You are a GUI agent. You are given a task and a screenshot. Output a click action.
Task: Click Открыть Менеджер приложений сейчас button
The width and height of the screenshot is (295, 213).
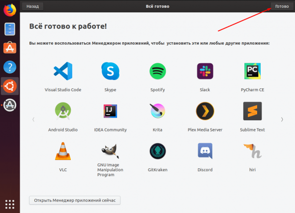coord(75,200)
